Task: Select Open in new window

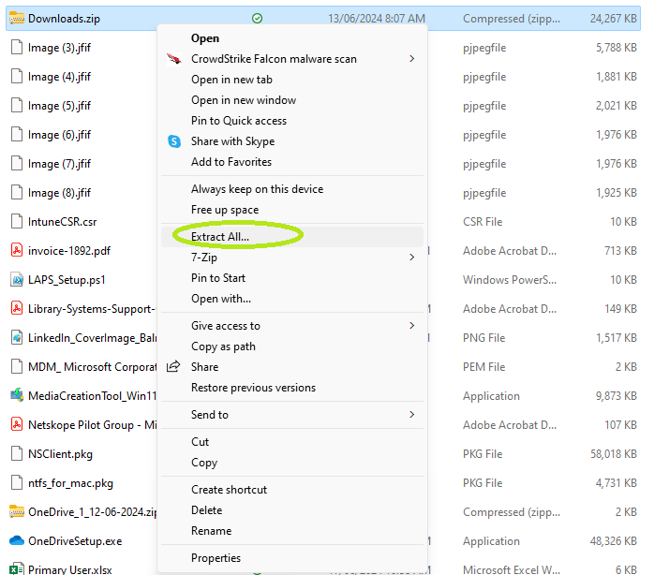Action: coord(244,100)
